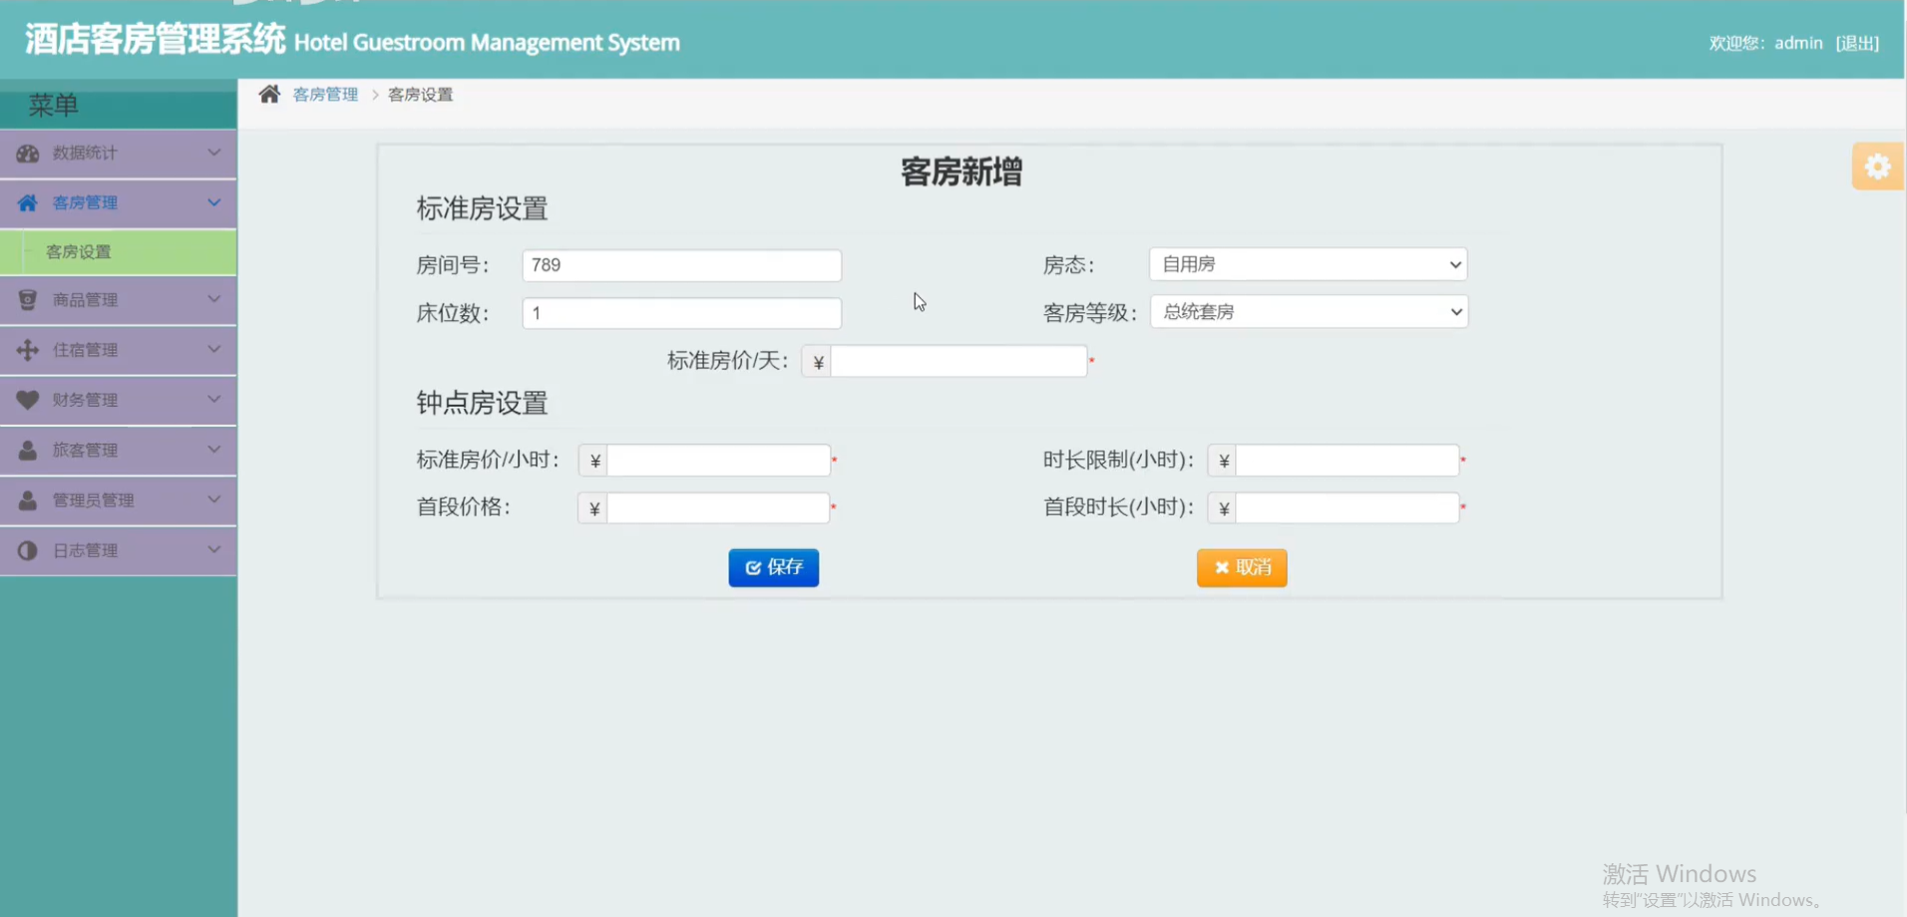
Task: Expand the 住宿管理 menu chevron
Action: [213, 349]
